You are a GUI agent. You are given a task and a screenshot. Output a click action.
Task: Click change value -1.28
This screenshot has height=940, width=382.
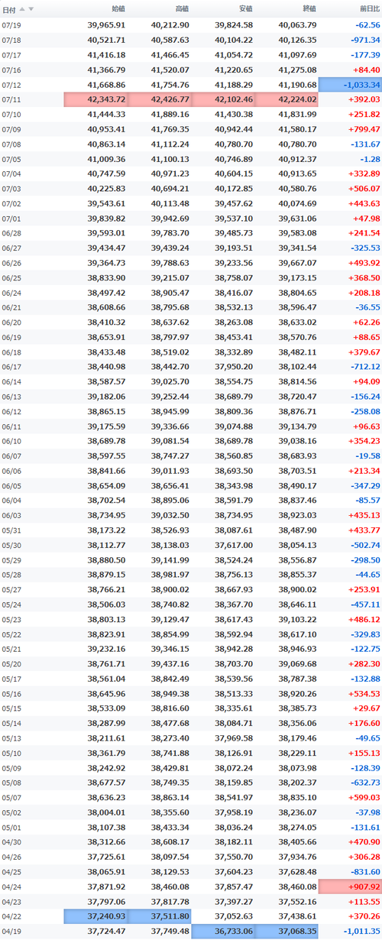[370, 159]
